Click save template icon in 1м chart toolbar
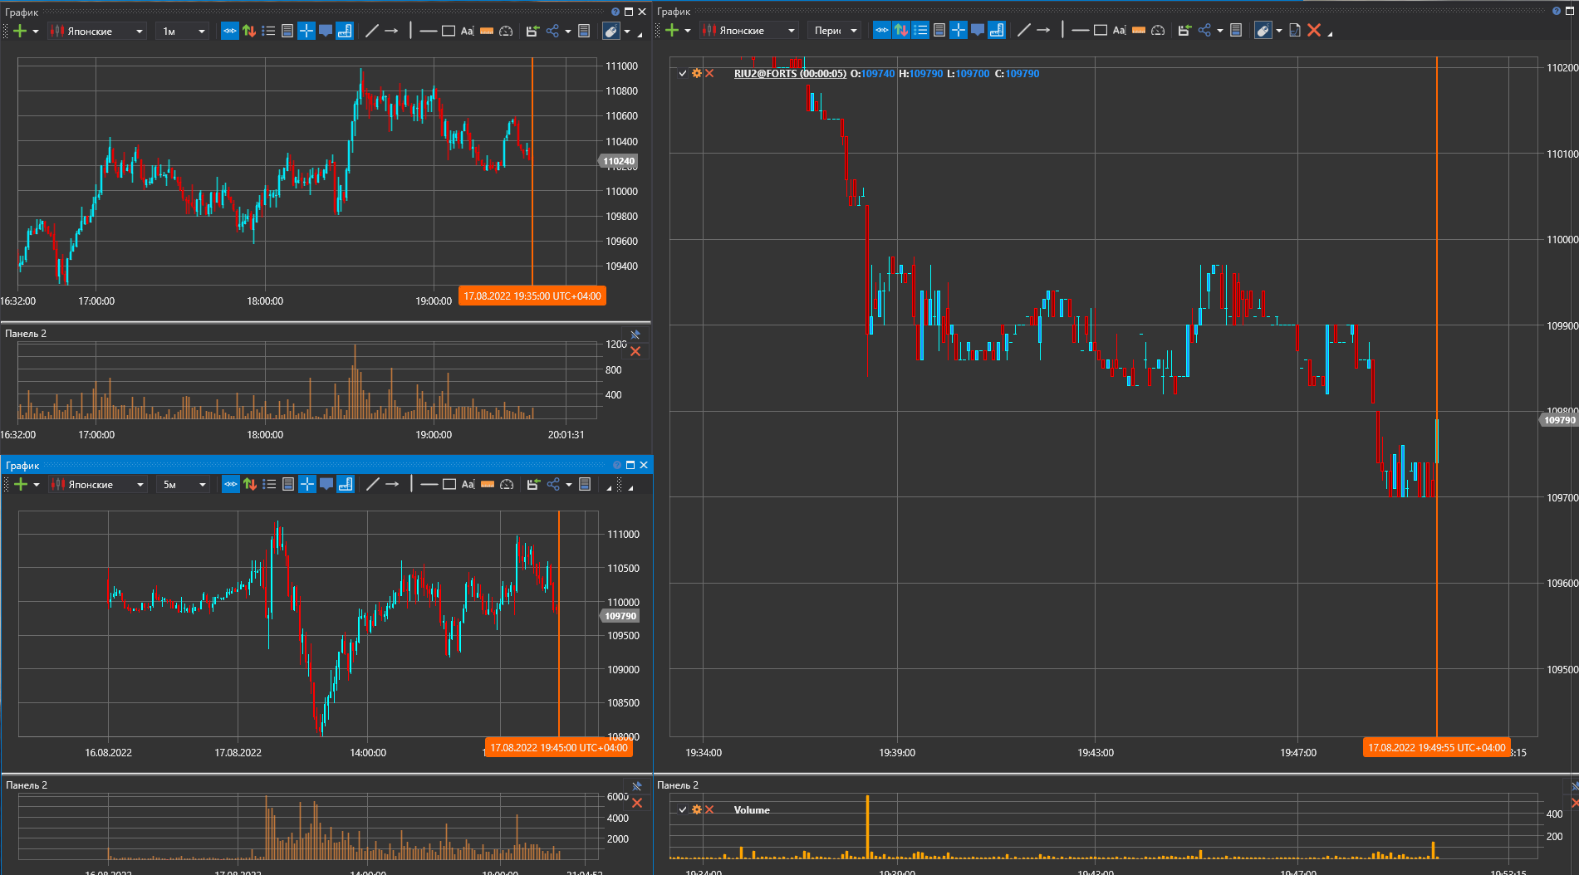This screenshot has height=875, width=1579. [x=532, y=31]
